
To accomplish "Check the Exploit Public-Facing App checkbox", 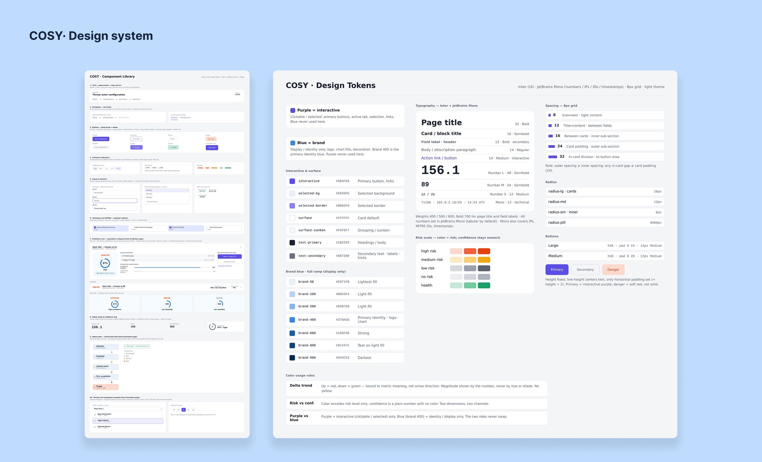I will click(133, 227).
